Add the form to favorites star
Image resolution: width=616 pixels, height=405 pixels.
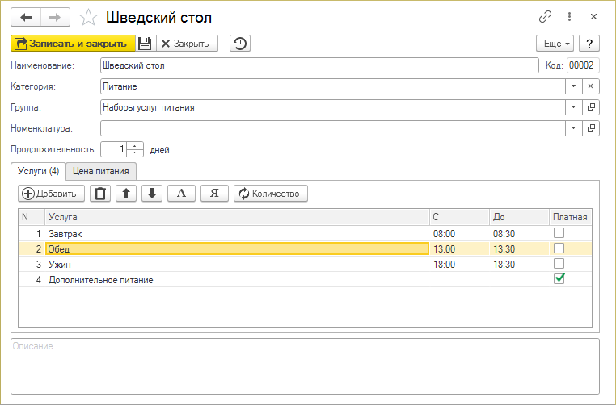pyautogui.click(x=90, y=17)
